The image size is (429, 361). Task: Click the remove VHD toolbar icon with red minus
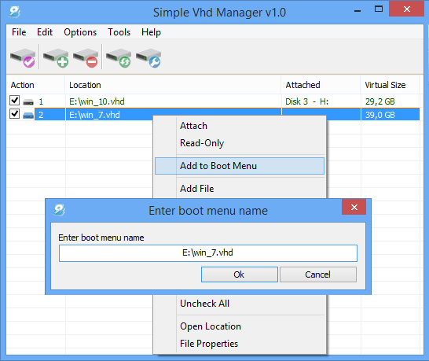[x=86, y=57]
